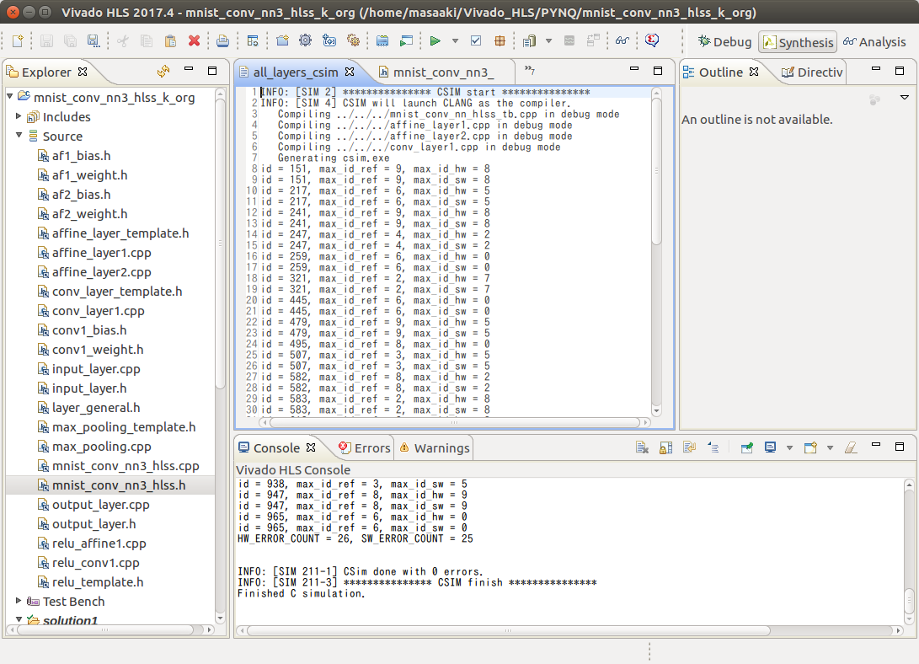Expand the Includes tree node
The image size is (919, 664).
[x=19, y=116]
